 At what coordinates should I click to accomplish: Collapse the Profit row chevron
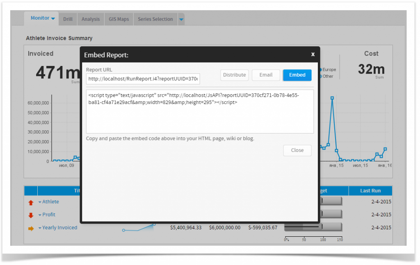[x=39, y=214]
